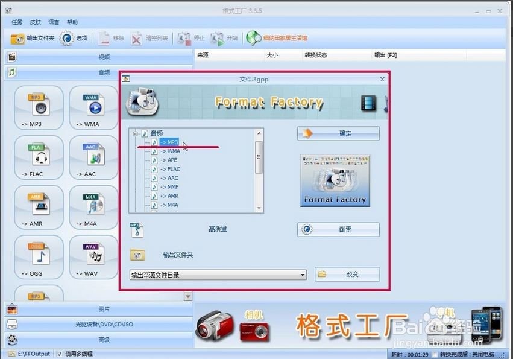
Task: Select -> WMA in the audio format tree
Action: (x=171, y=151)
